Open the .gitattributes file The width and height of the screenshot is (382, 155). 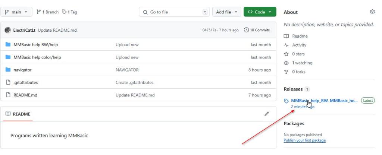(x=25, y=83)
